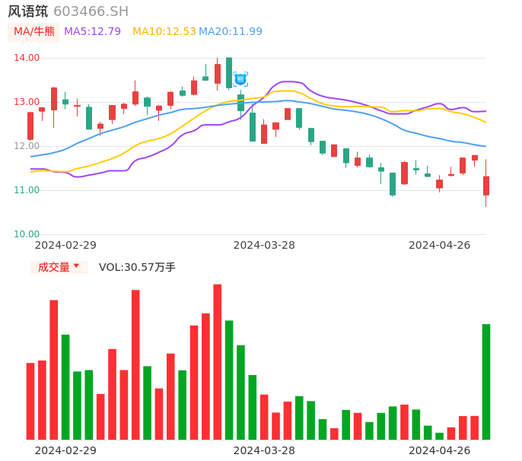Click the red dropdown arrow next to 成交量
Image resolution: width=522 pixels, height=461 pixels.
coord(76,266)
